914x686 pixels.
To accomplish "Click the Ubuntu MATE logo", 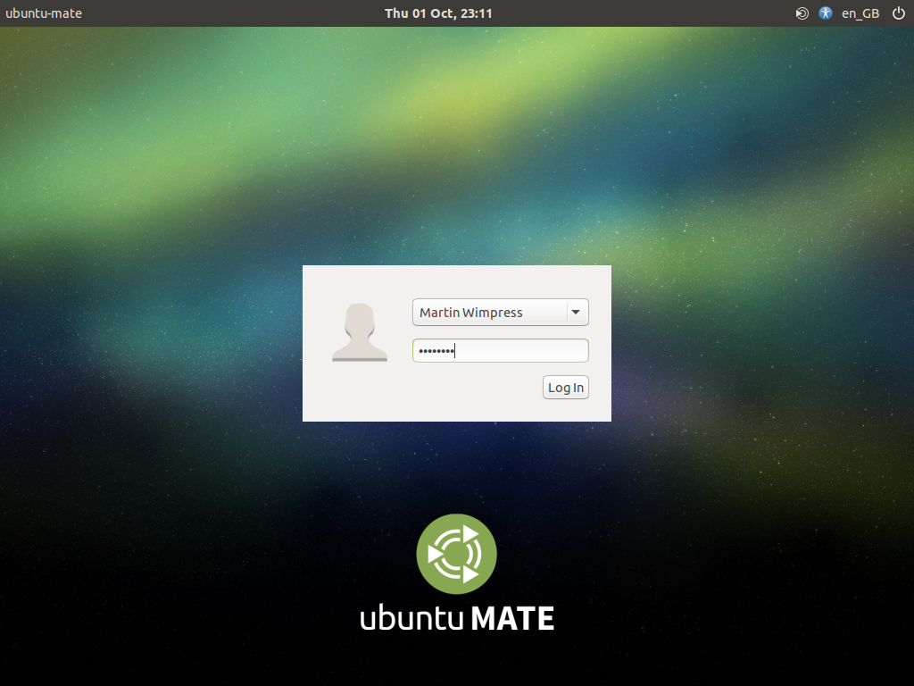I will pyautogui.click(x=456, y=554).
